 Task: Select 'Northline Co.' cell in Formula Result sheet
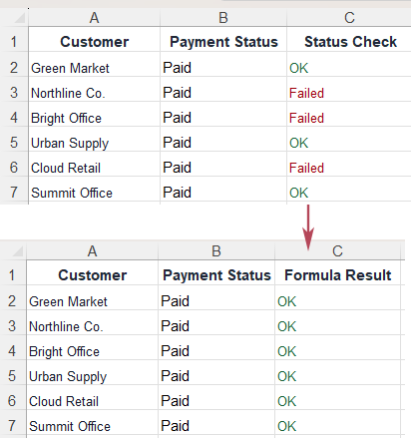[x=92, y=322]
